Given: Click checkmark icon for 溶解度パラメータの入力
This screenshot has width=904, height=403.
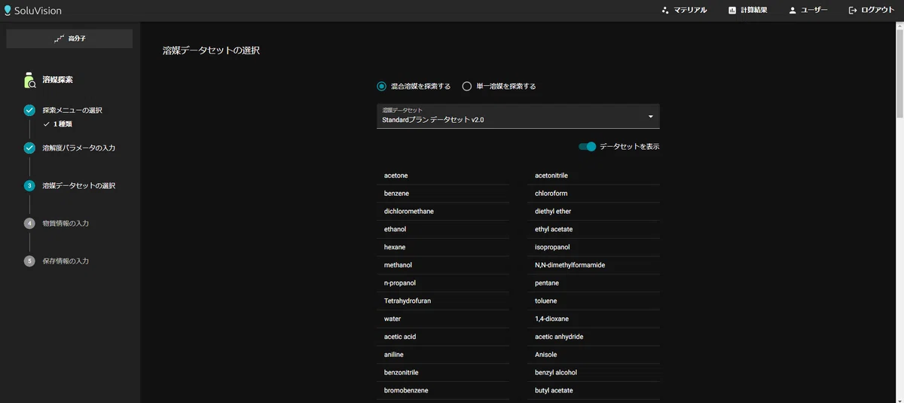Looking at the screenshot, I should pos(29,148).
